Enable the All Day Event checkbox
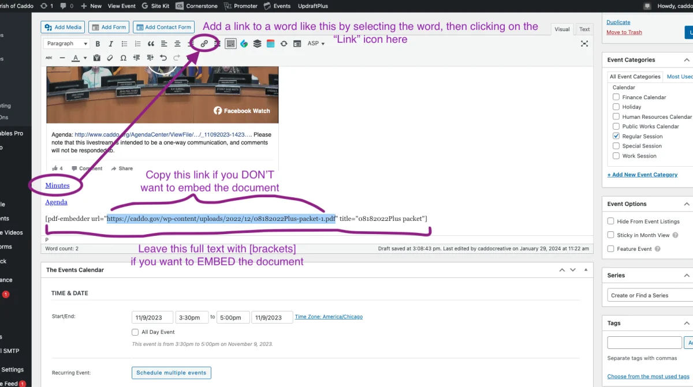693x387 pixels. (x=136, y=332)
